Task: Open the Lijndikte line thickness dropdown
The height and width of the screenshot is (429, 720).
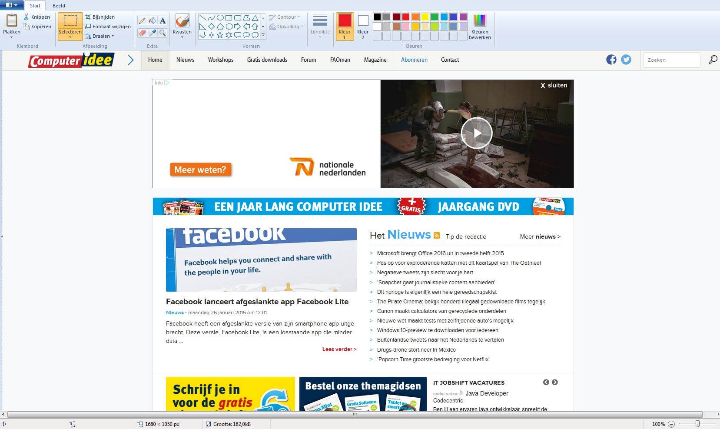Action: pyautogui.click(x=320, y=27)
